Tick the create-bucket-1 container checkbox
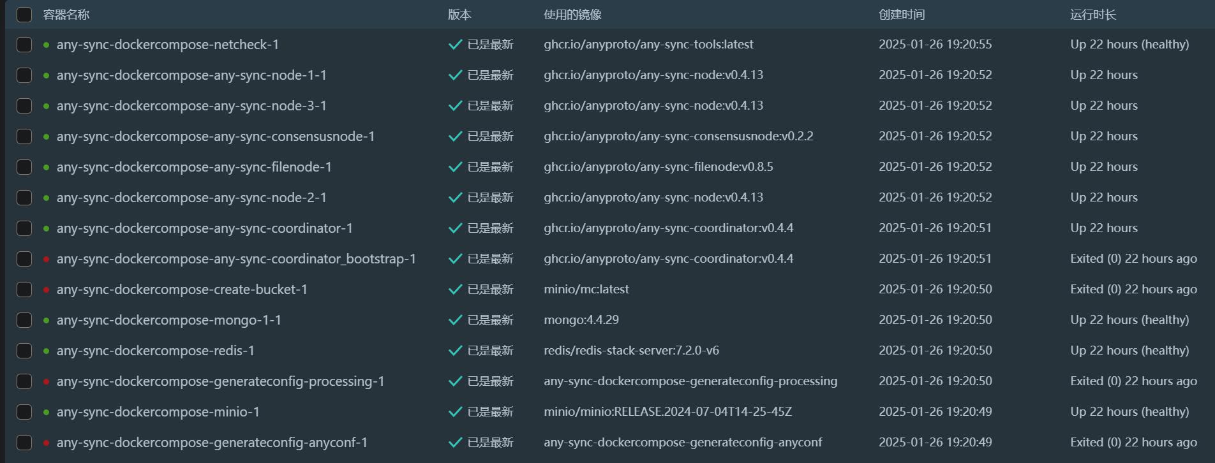 (x=24, y=290)
